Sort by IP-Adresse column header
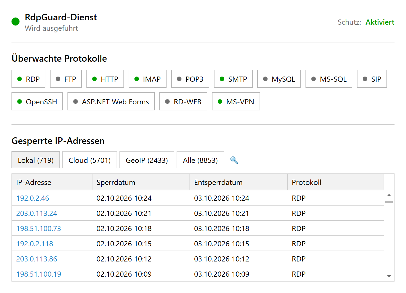406x293 pixels. (x=52, y=182)
